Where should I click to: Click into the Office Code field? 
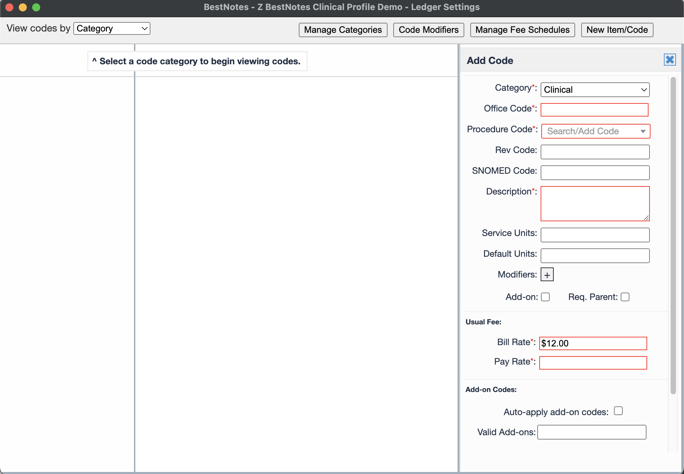(595, 110)
